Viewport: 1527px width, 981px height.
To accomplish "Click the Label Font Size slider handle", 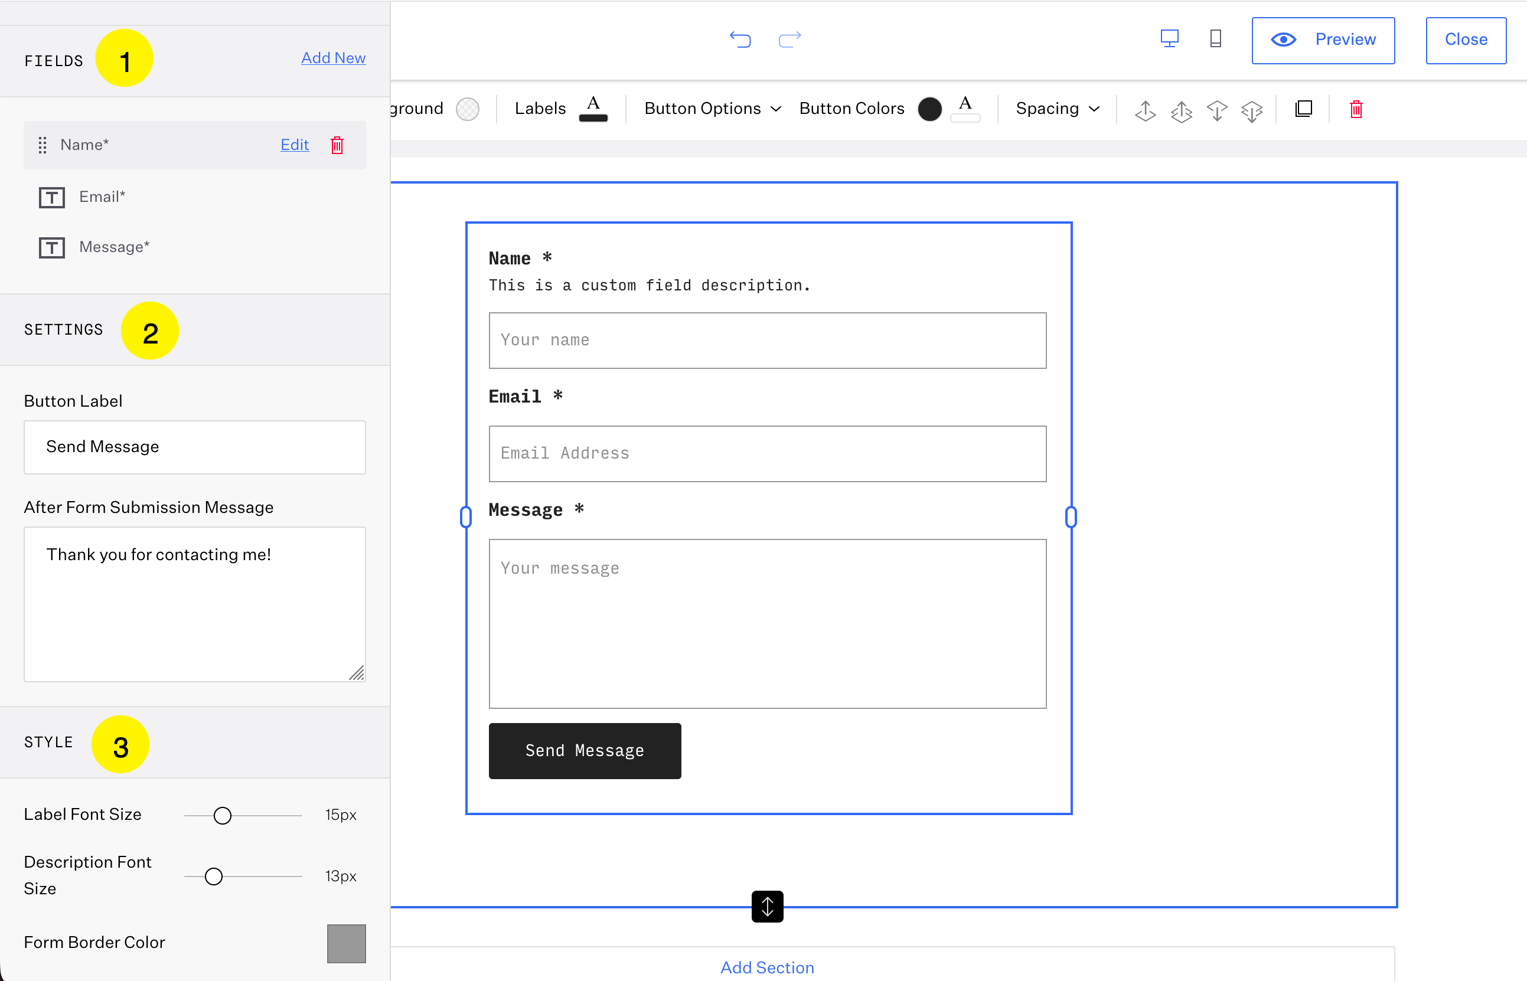I will pos(223,815).
